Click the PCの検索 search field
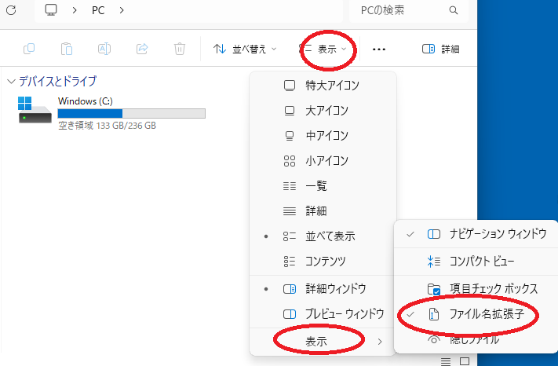The height and width of the screenshot is (366, 558). [x=396, y=10]
